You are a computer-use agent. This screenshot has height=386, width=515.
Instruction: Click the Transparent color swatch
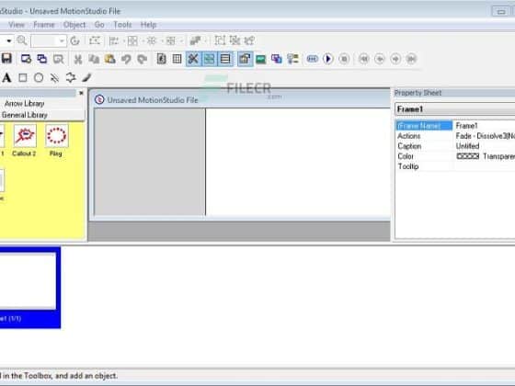point(468,156)
